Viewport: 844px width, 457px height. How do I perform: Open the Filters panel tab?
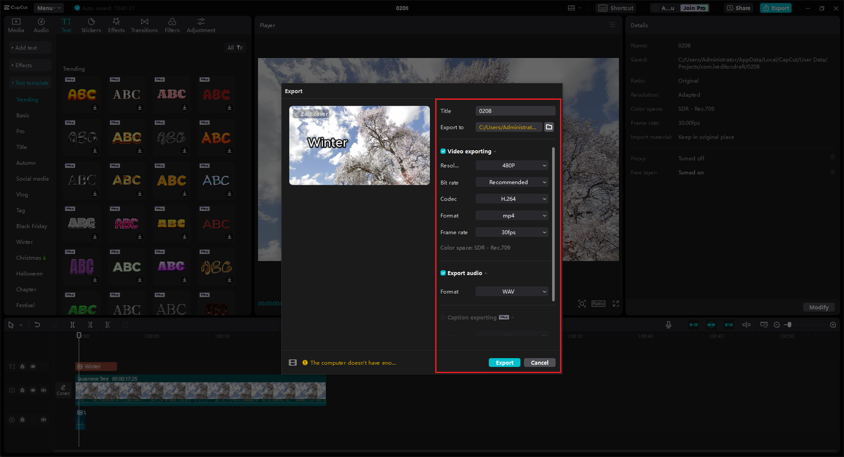point(172,26)
